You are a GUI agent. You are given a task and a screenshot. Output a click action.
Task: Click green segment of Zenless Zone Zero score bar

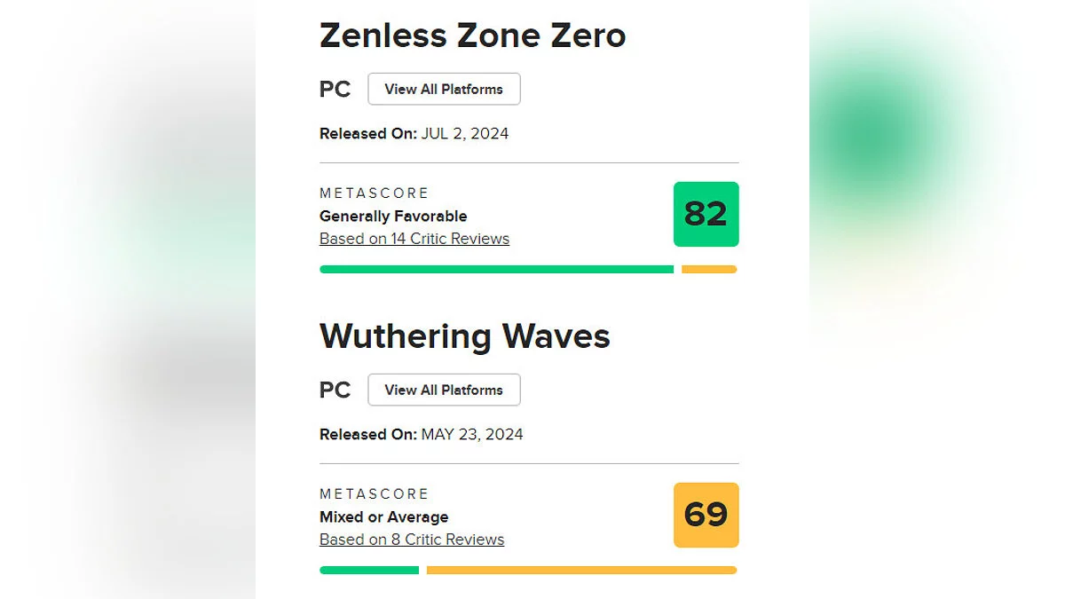496,270
